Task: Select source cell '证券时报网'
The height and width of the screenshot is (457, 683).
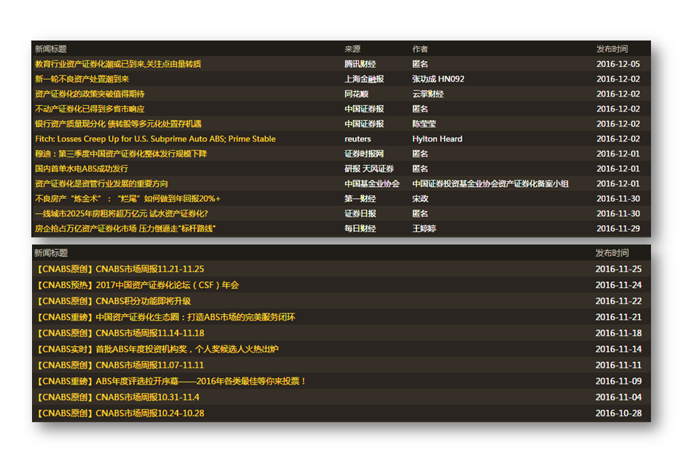Action: pos(364,154)
